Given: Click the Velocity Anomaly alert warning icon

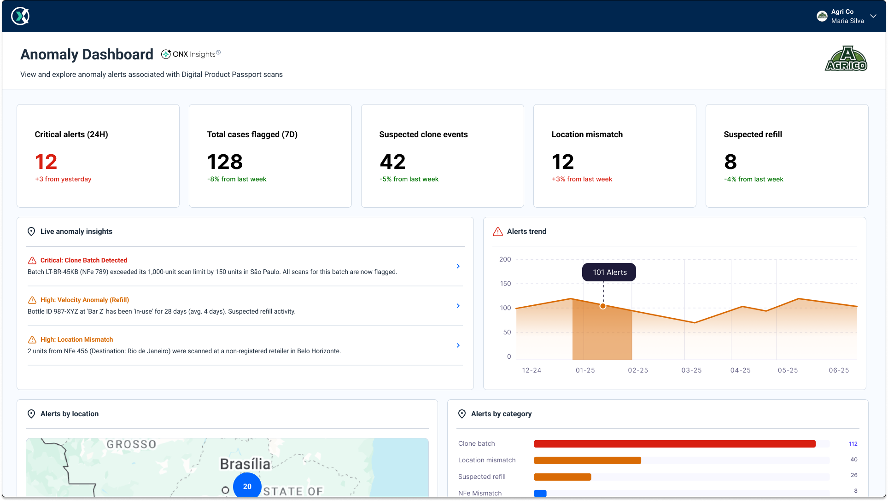Looking at the screenshot, I should pos(32,300).
